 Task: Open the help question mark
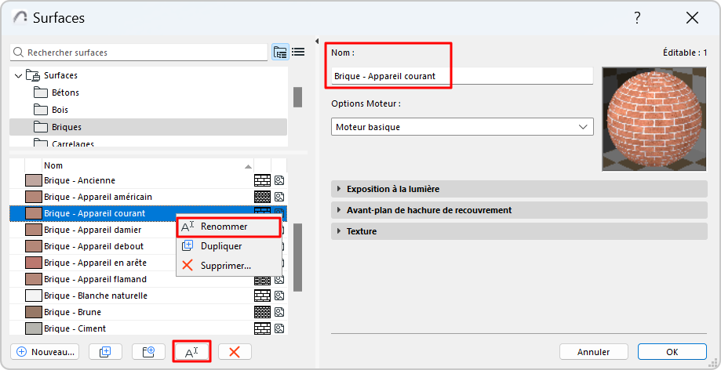637,18
